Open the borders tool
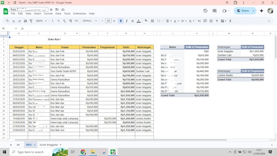The height and width of the screenshot is (156, 277). coord(152,21)
